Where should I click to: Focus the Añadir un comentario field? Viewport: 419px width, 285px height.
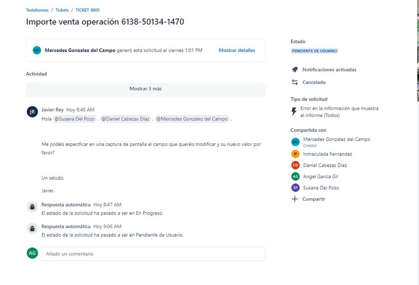154,254
